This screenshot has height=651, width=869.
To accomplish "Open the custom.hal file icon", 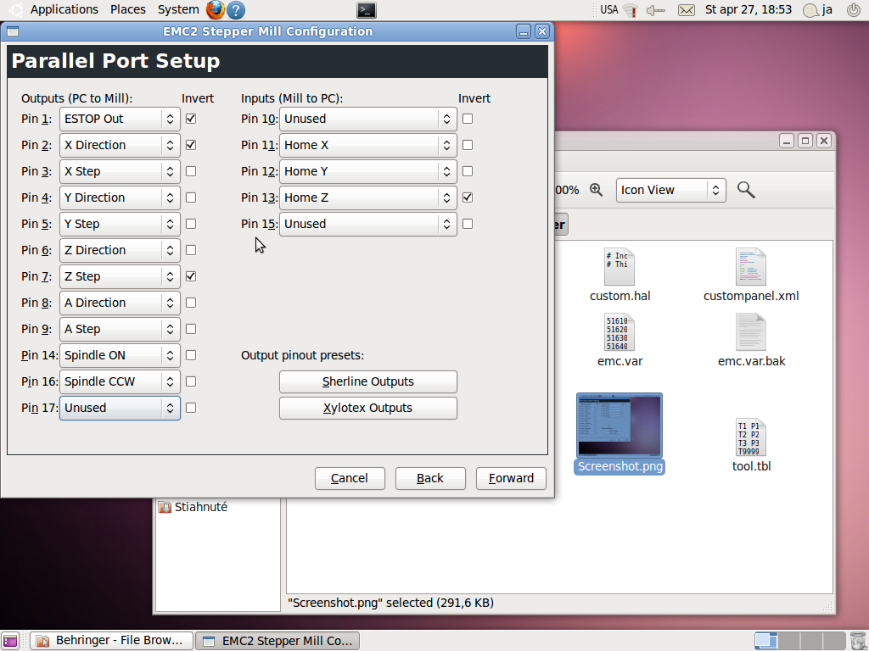I will (x=620, y=268).
